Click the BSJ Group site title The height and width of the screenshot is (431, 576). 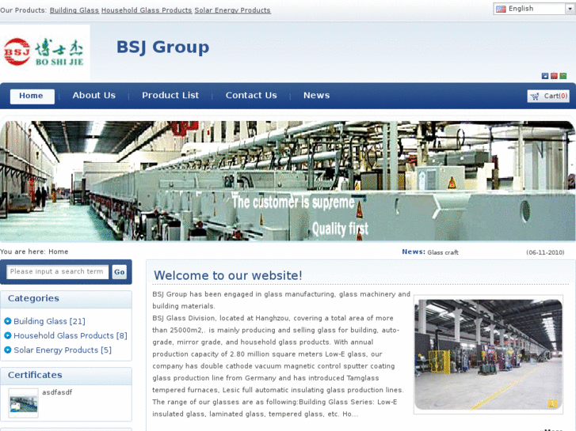coord(162,47)
